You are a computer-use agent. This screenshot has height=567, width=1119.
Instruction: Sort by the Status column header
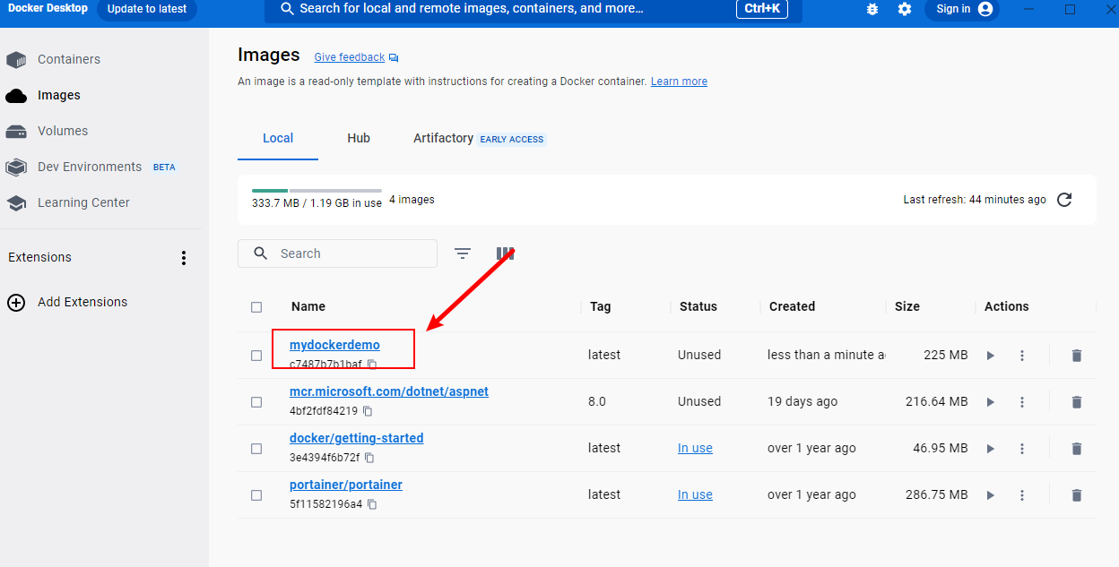pyautogui.click(x=698, y=306)
